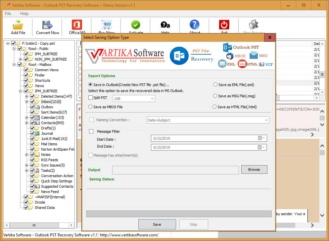Uncheck the Inbox(1210) folder checkbox
The height and width of the screenshot is (241, 329).
click(x=32, y=102)
